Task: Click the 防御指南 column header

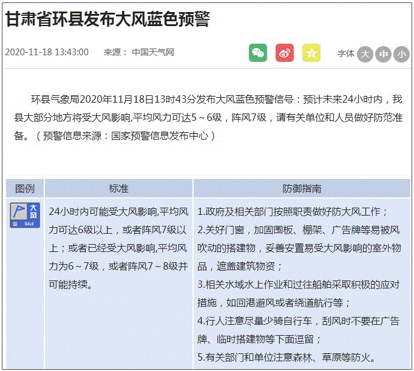Action: (302, 188)
